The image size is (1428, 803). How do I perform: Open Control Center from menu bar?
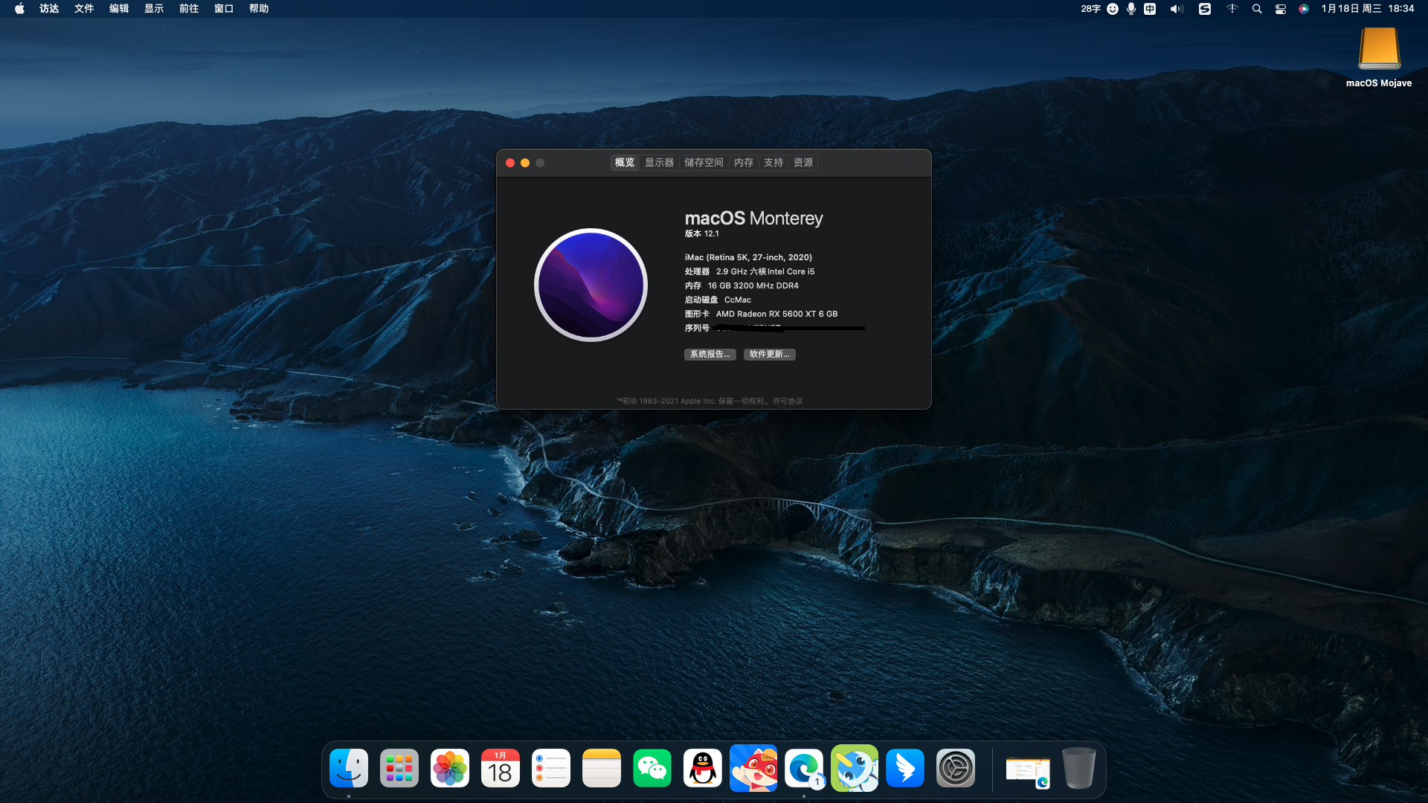1281,9
